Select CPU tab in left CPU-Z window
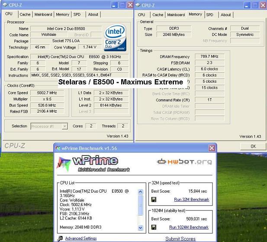Screen dimensions: 267x242 click(x=9, y=14)
